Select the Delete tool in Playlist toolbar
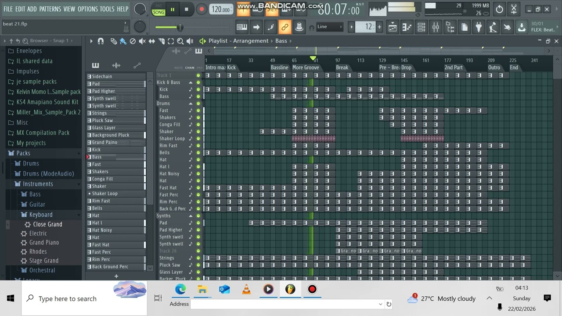 click(x=133, y=41)
